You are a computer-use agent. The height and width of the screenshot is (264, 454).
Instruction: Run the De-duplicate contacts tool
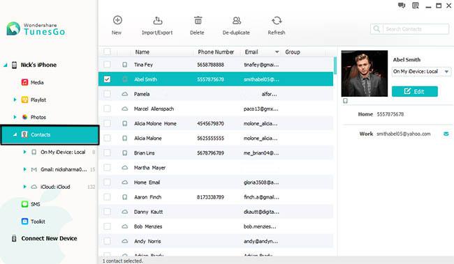[236, 25]
